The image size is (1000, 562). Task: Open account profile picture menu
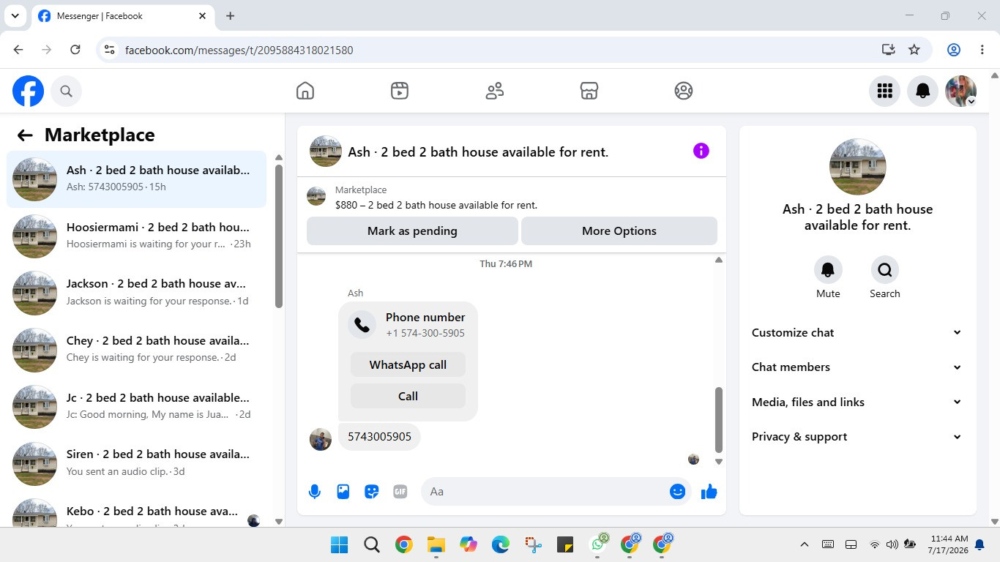[961, 91]
